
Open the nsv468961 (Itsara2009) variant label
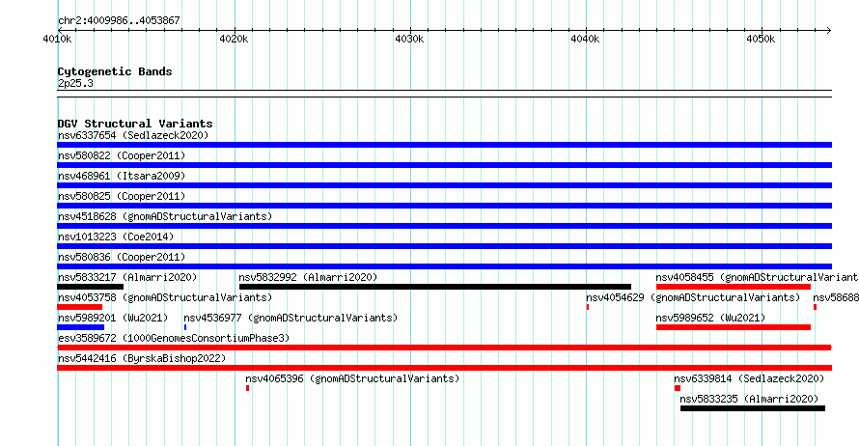point(122,176)
